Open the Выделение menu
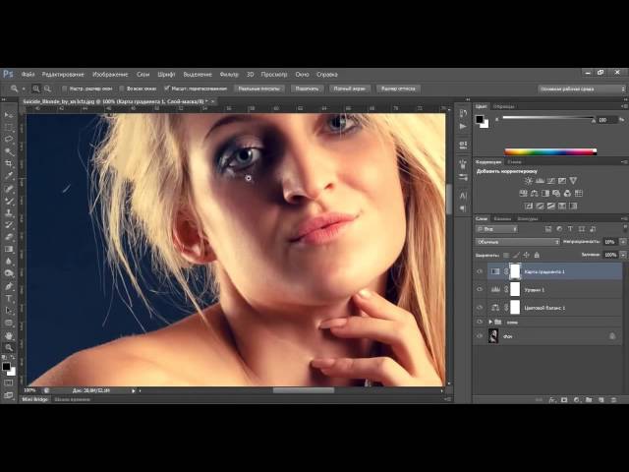629x472 pixels. [198, 75]
